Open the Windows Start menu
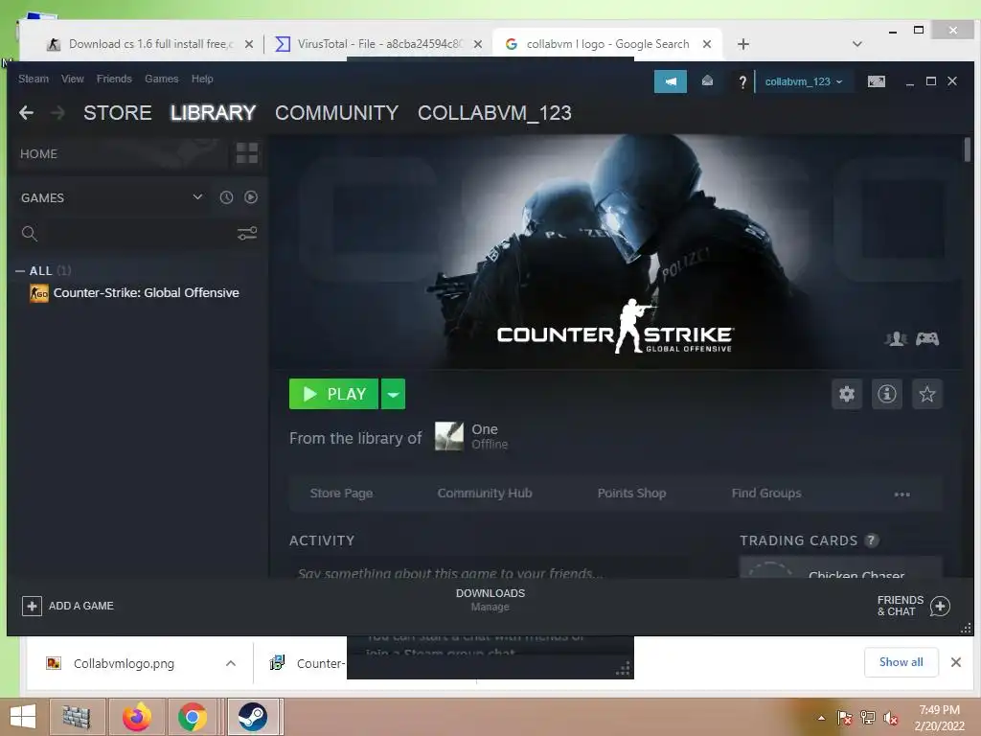This screenshot has width=981, height=736. click(23, 717)
